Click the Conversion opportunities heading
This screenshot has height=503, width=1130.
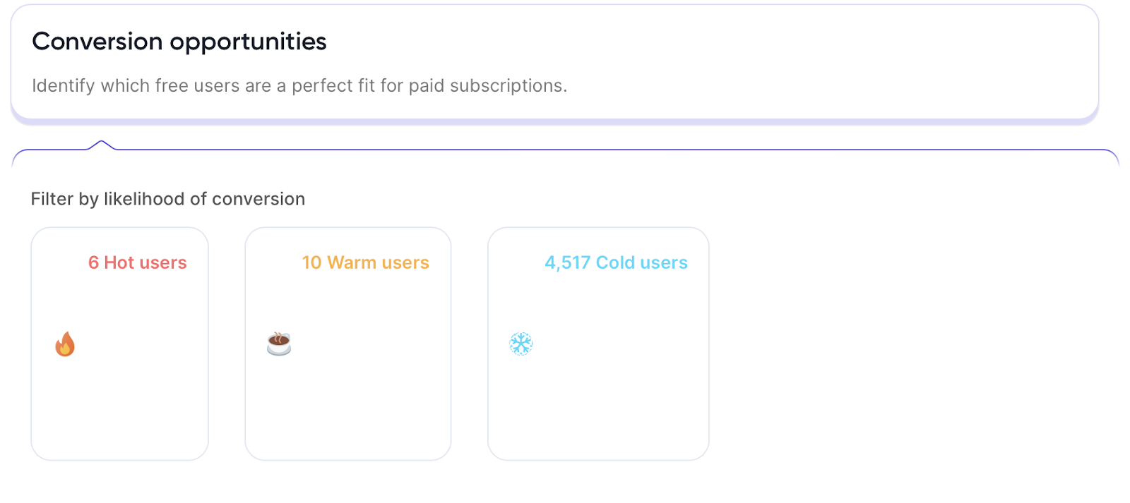pos(179,42)
